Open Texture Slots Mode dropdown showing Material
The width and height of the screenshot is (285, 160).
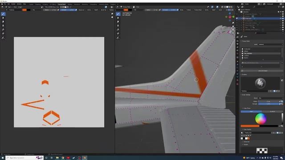(x=271, y=44)
